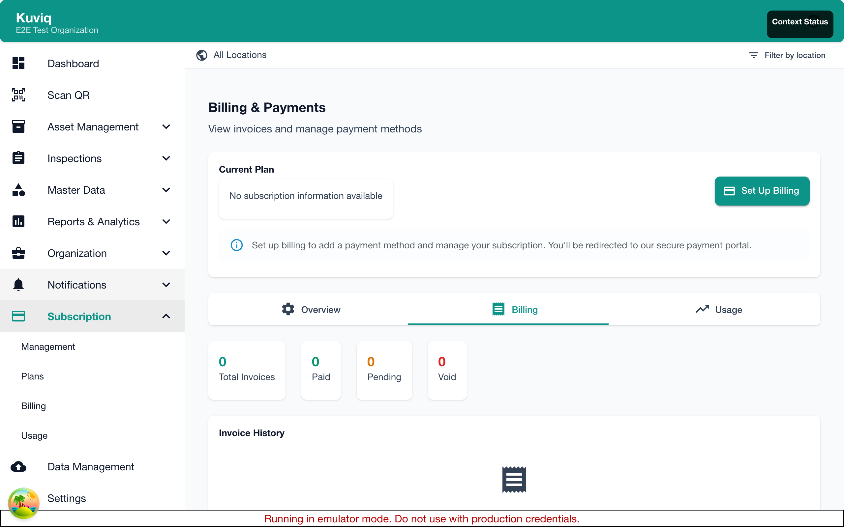Click the info icon in billing notice
This screenshot has height=527, width=844.
point(236,245)
